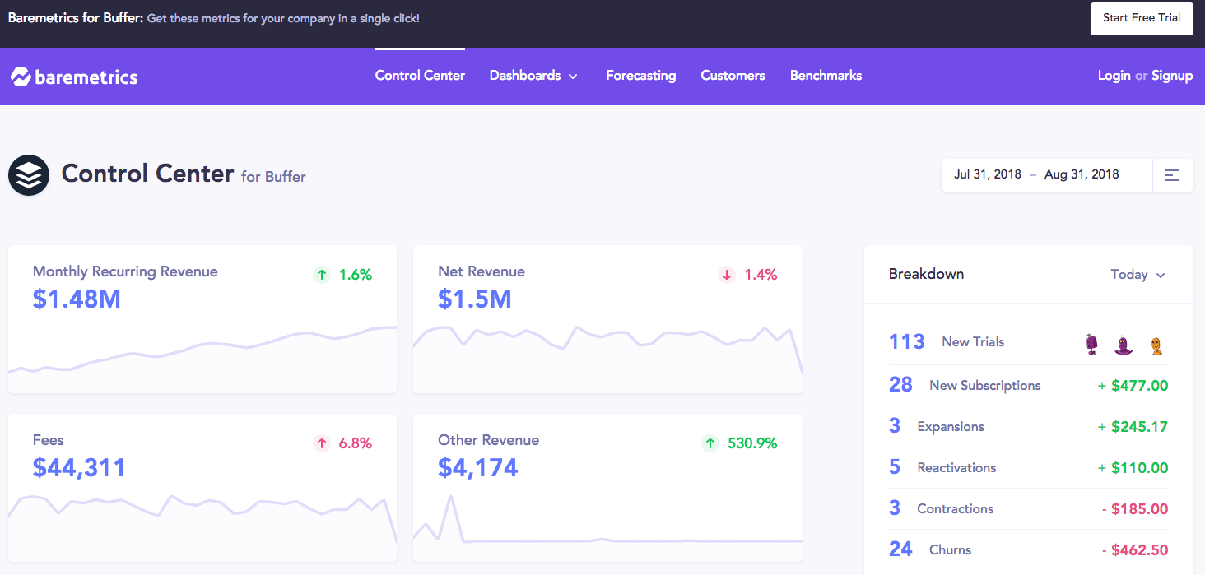Open the Signup link
The height and width of the screenshot is (575, 1205).
point(1172,75)
